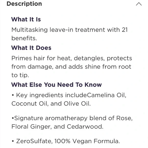Click the Multitasking leave-in treatment sentence
This screenshot has width=148, height=148.
70,34
